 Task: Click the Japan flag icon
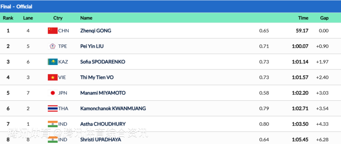52,93
